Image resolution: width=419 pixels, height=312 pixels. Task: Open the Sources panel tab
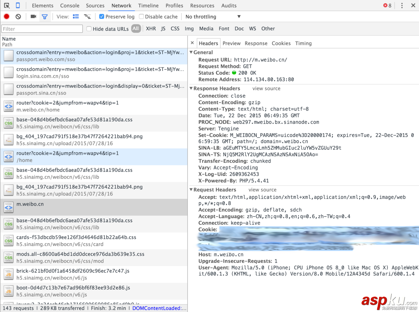pos(95,5)
